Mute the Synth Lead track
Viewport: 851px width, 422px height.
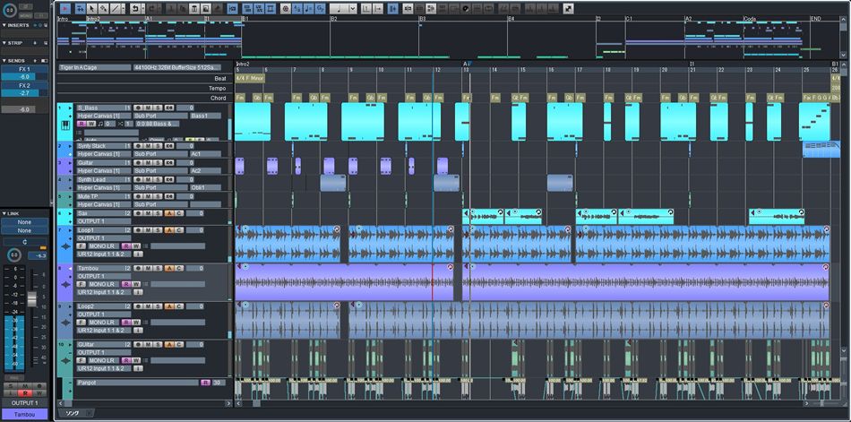[x=148, y=180]
